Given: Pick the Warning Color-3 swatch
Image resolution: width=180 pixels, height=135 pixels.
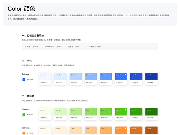Looking at the screenshot, I should [75, 131].
